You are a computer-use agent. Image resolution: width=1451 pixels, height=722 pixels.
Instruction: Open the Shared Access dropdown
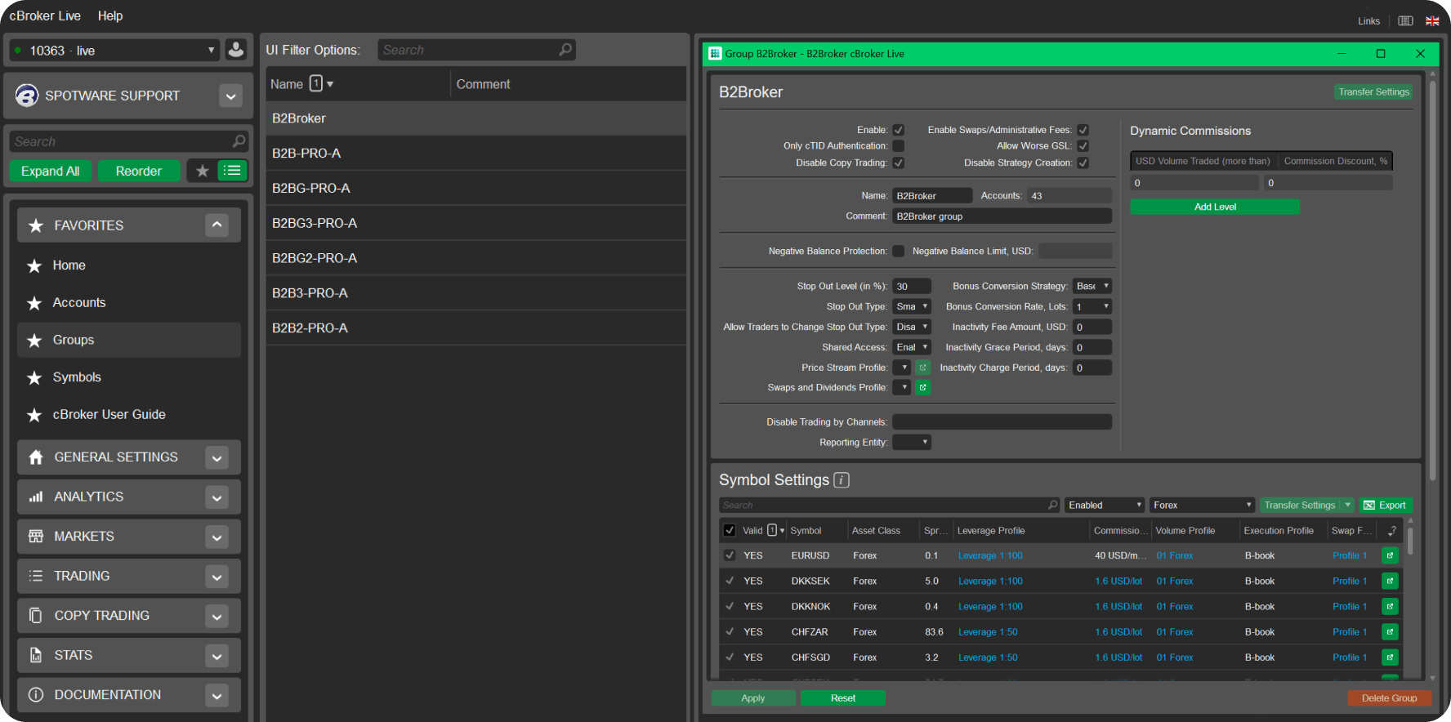click(912, 347)
